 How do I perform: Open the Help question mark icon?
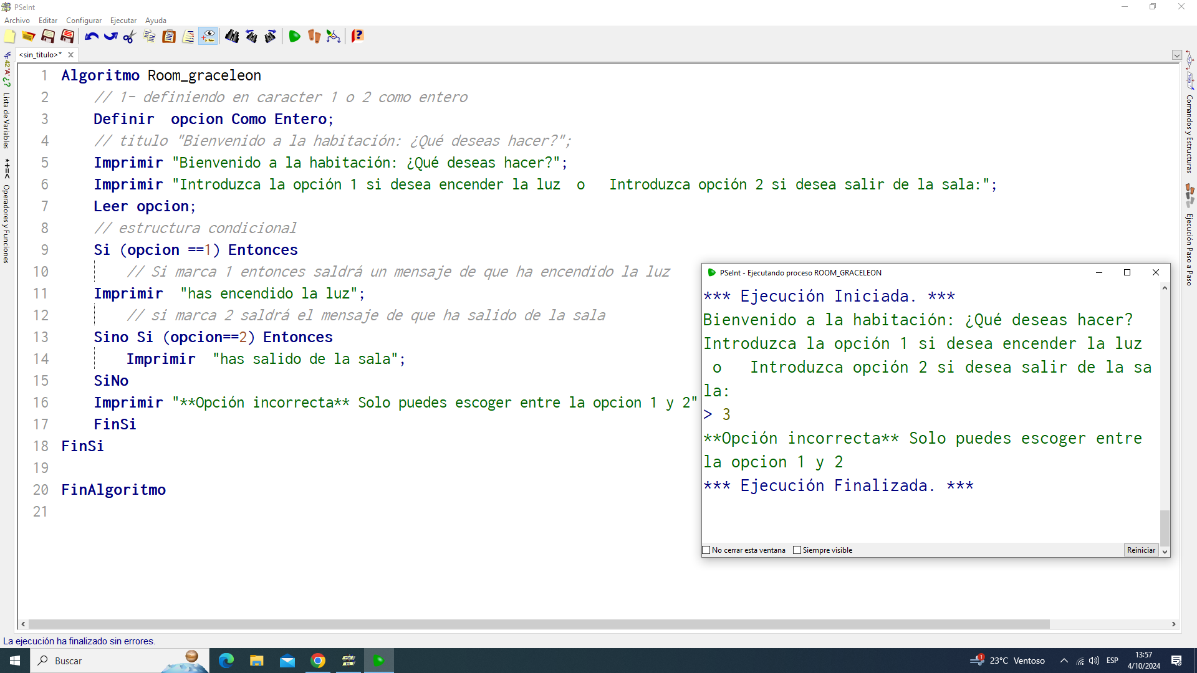(357, 37)
